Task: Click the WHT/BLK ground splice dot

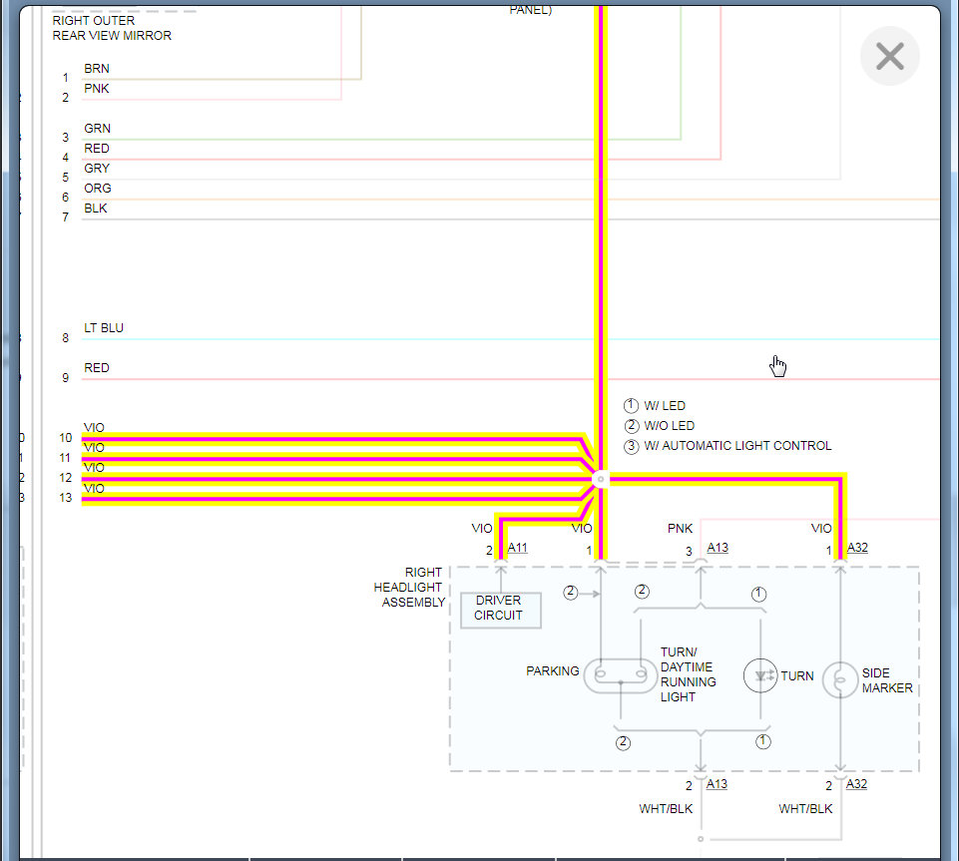Action: click(701, 839)
